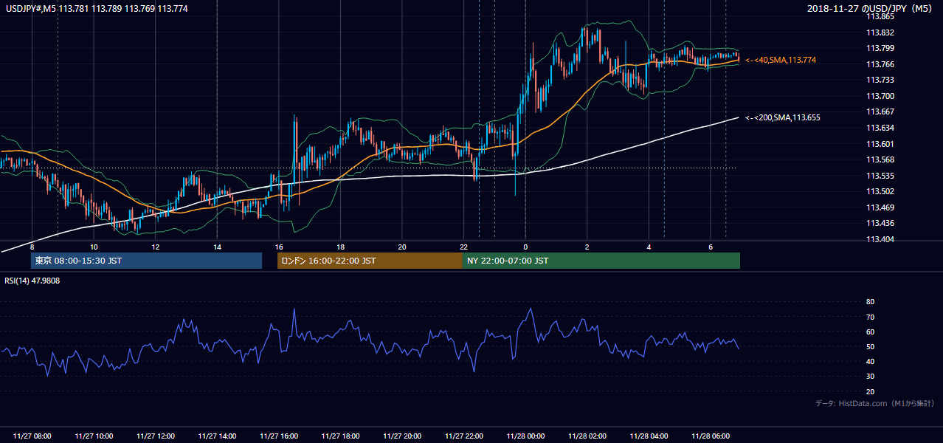This screenshot has width=943, height=443.
Task: Click the hour label 10 under the price chart
Action: pos(94,247)
